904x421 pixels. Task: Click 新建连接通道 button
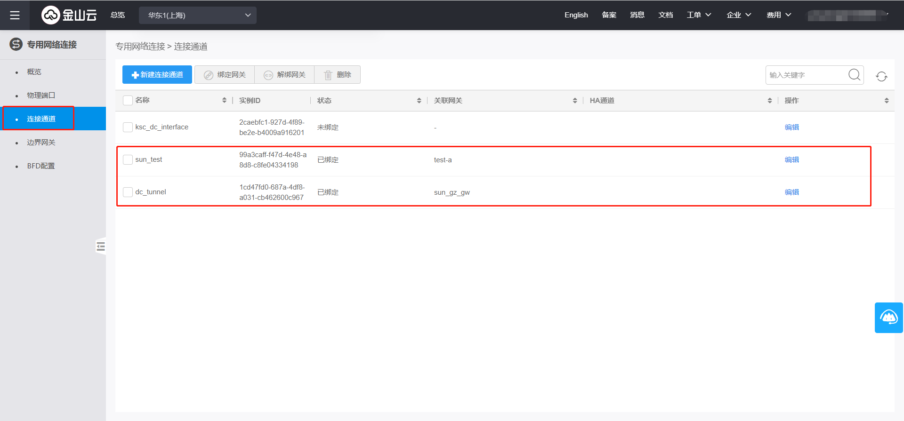click(157, 75)
